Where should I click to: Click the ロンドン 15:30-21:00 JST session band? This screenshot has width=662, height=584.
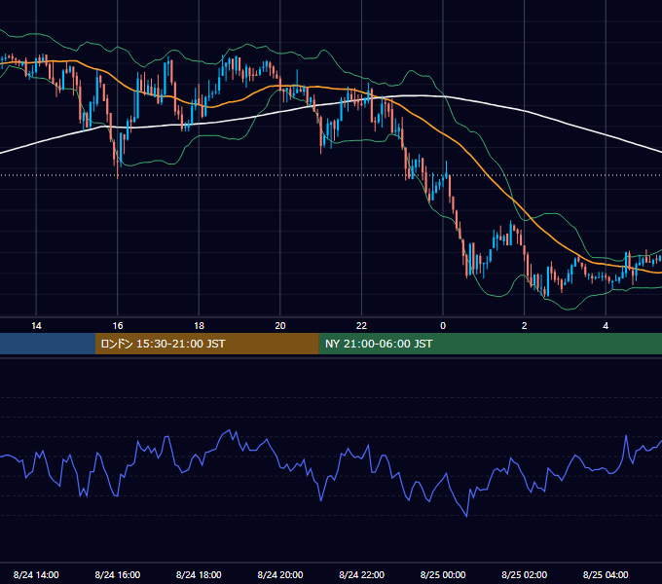point(206,344)
